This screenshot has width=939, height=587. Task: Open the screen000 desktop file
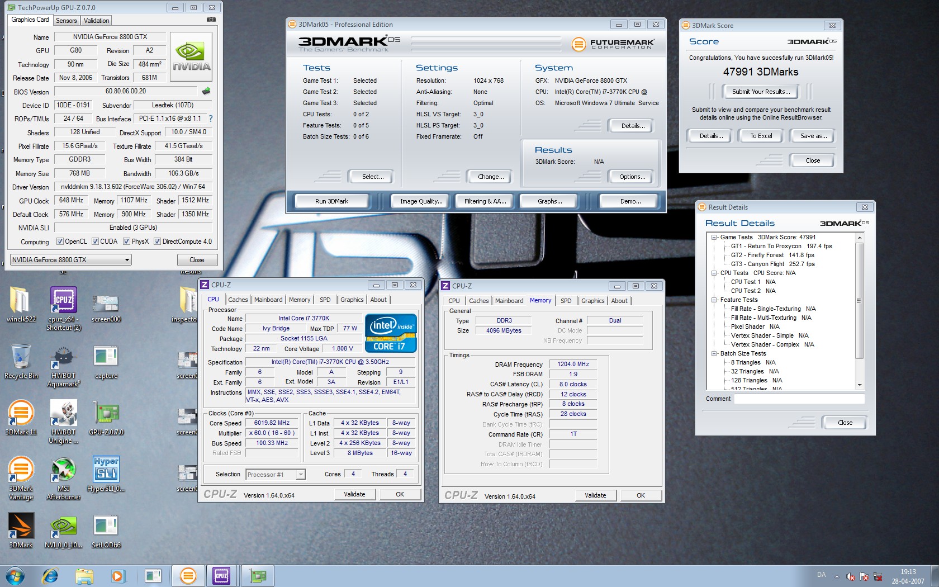(x=106, y=309)
